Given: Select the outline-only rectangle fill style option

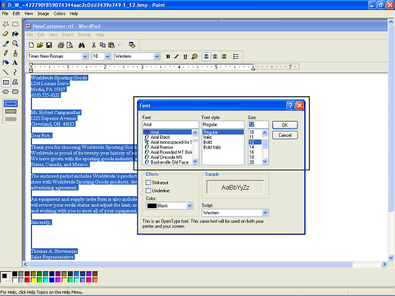Looking at the screenshot, I should point(11,104).
